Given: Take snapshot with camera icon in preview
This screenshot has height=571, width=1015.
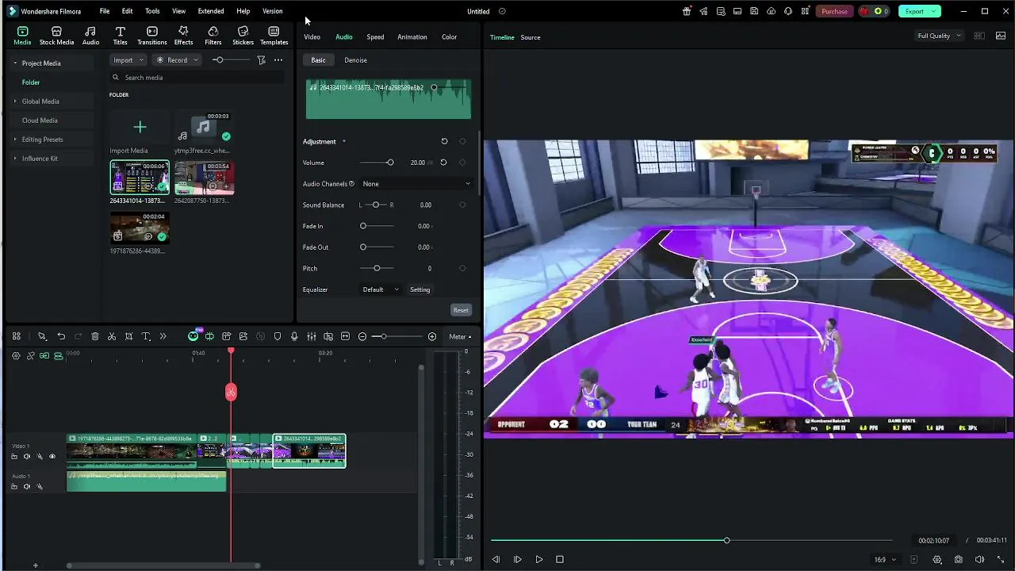Looking at the screenshot, I should pos(959,559).
